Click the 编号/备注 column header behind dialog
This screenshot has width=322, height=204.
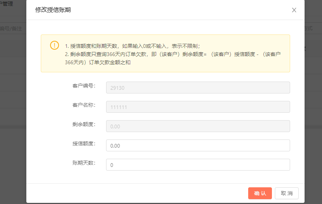pyautogui.click(x=11, y=29)
